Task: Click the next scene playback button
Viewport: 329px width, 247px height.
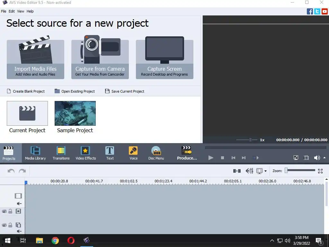Action: 255,158
